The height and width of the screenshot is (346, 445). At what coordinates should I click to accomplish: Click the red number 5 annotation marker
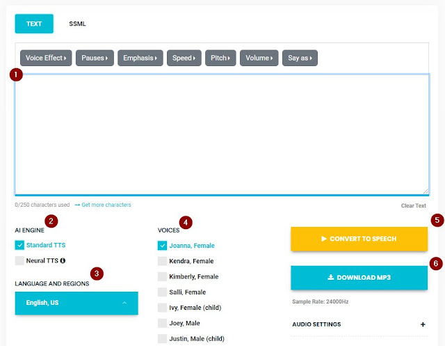[437, 220]
